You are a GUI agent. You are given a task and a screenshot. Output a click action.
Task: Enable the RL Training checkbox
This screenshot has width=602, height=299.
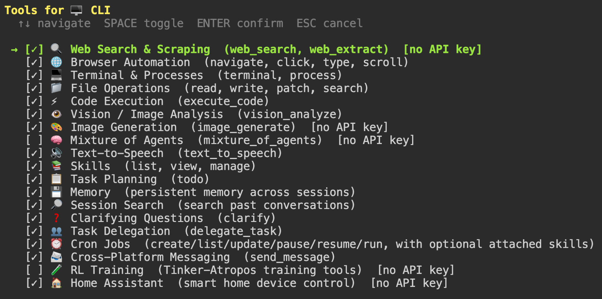[x=34, y=270]
